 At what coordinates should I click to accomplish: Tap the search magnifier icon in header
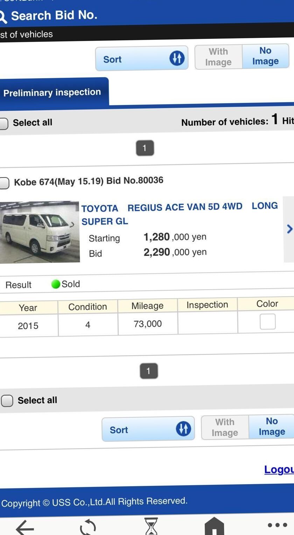click(3, 16)
